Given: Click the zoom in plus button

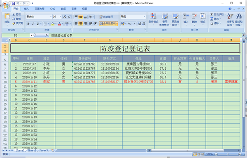Looking at the screenshot, I should click(240, 154).
